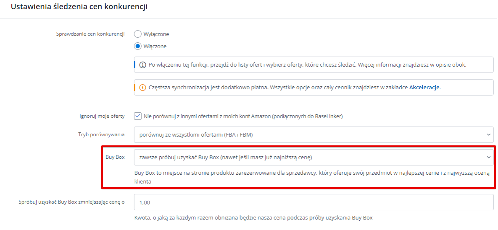Click the 'Tryb porównywania' field label
Viewport: 498px width, 230px height.
pos(101,134)
